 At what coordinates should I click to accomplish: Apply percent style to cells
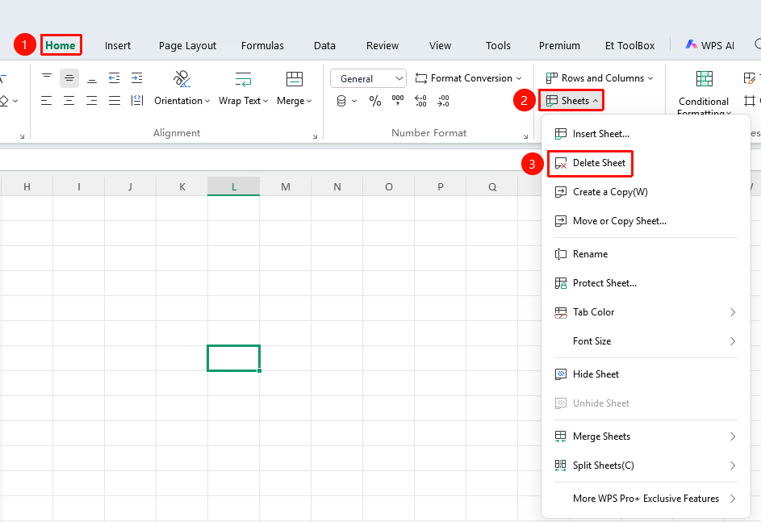(374, 101)
